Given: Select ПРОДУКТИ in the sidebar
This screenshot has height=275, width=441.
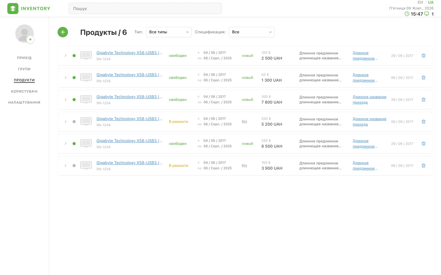Looking at the screenshot, I should point(24,80).
